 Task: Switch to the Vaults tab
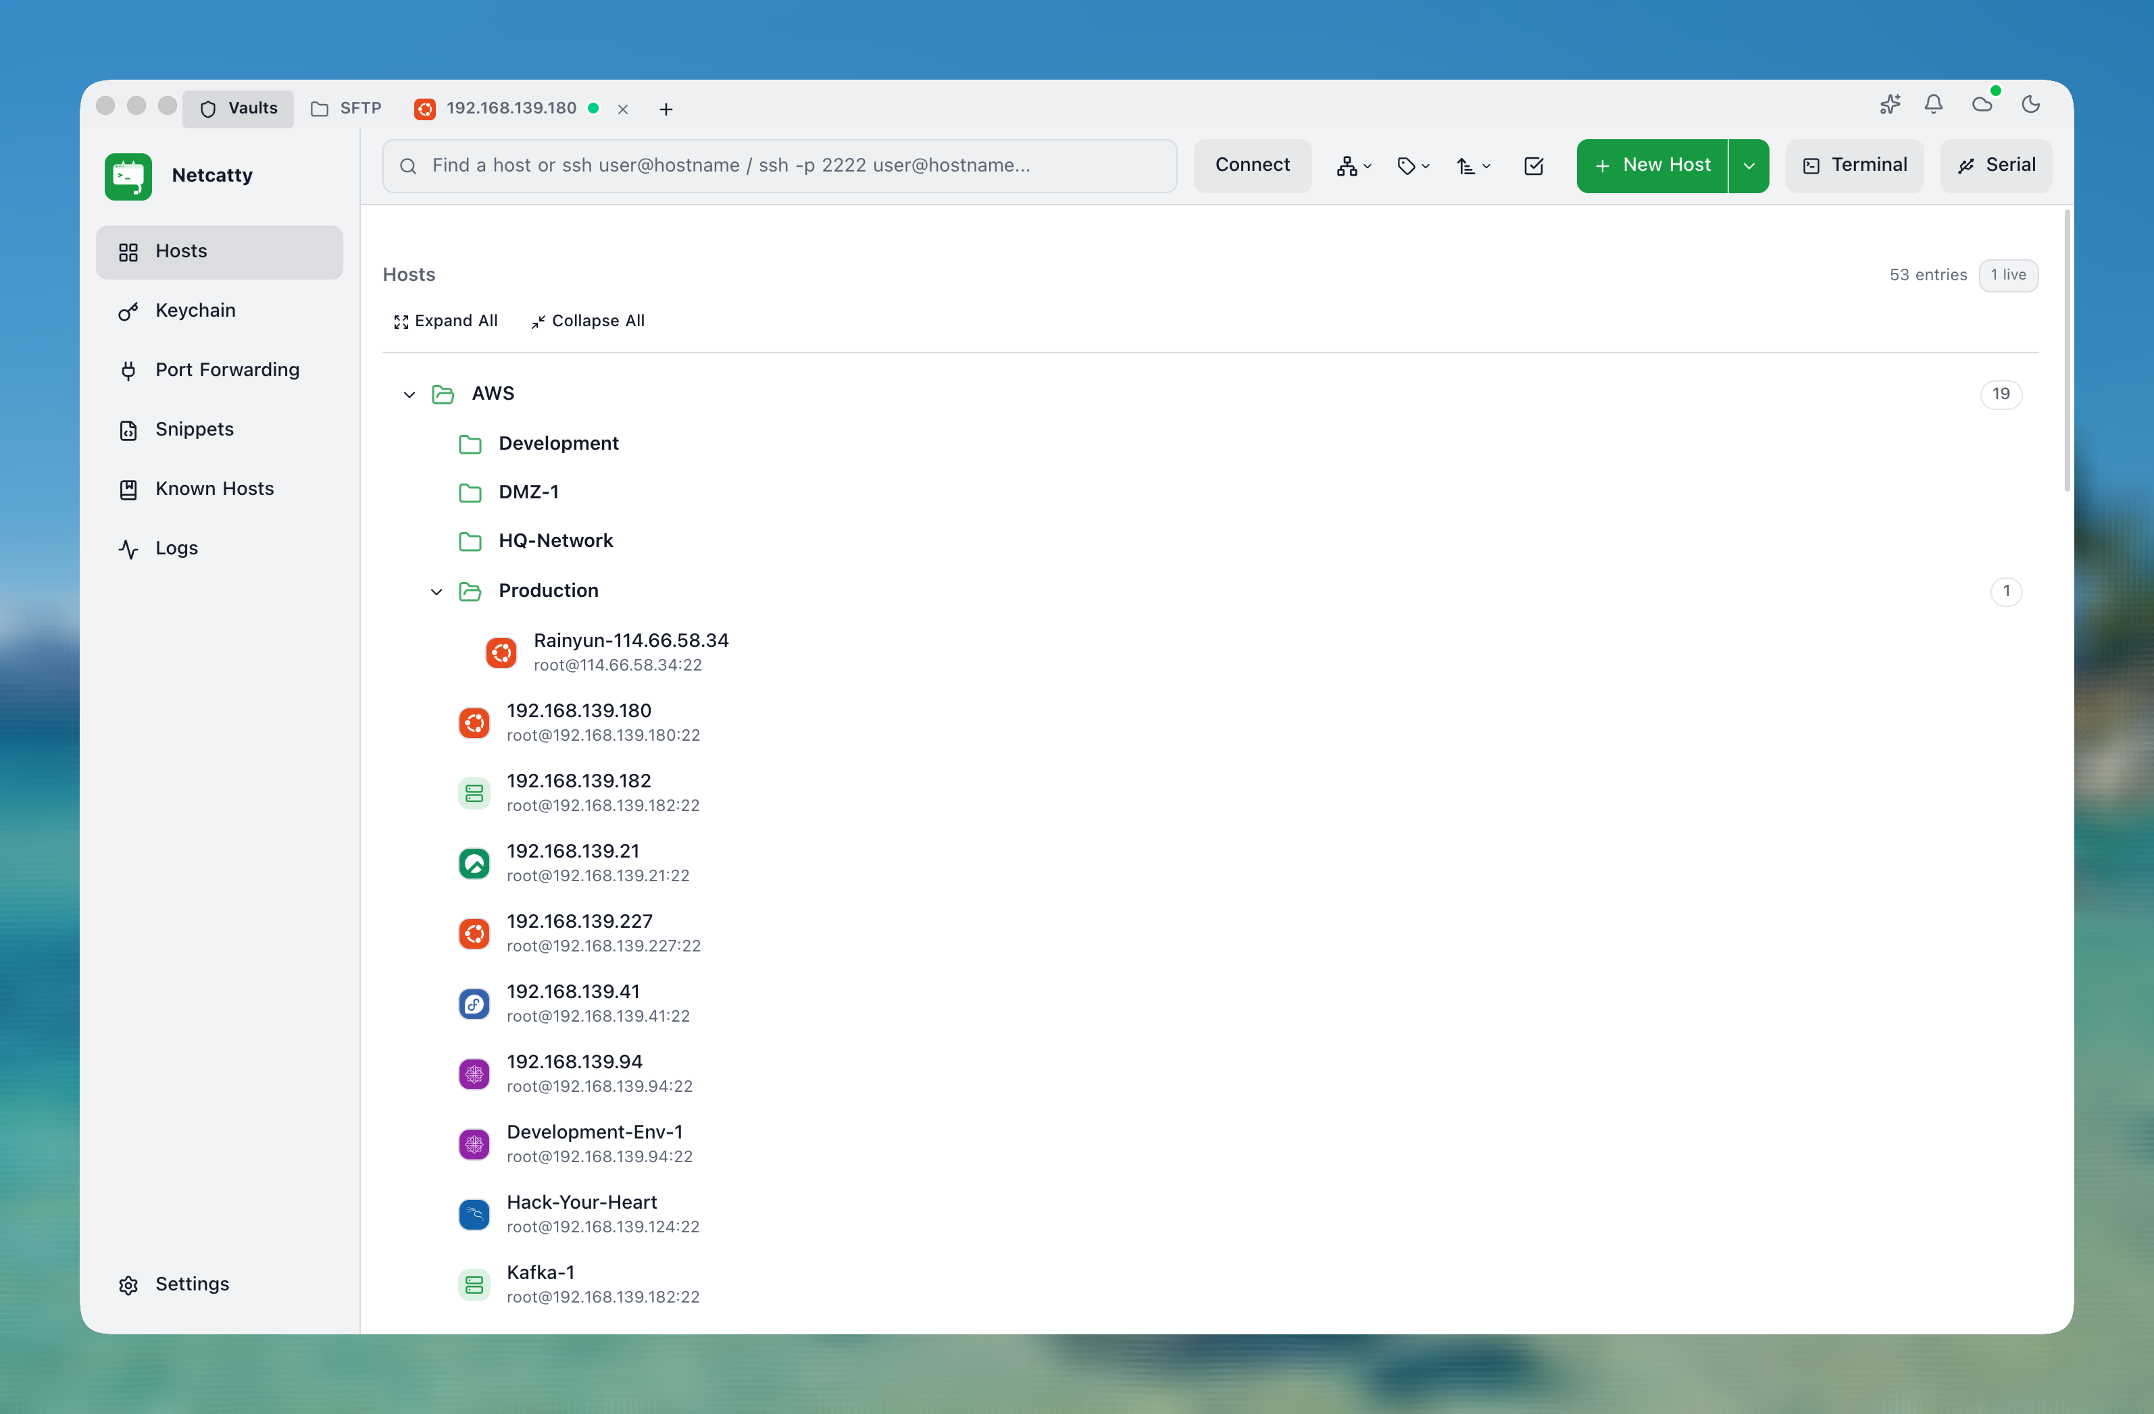click(239, 109)
